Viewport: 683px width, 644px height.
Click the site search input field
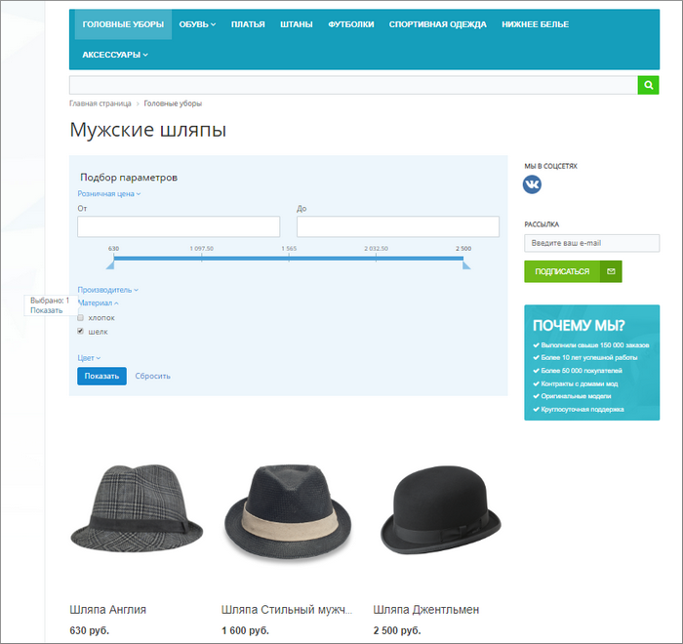pyautogui.click(x=353, y=85)
